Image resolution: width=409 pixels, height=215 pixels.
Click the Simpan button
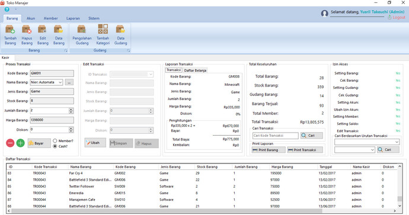tap(121, 143)
